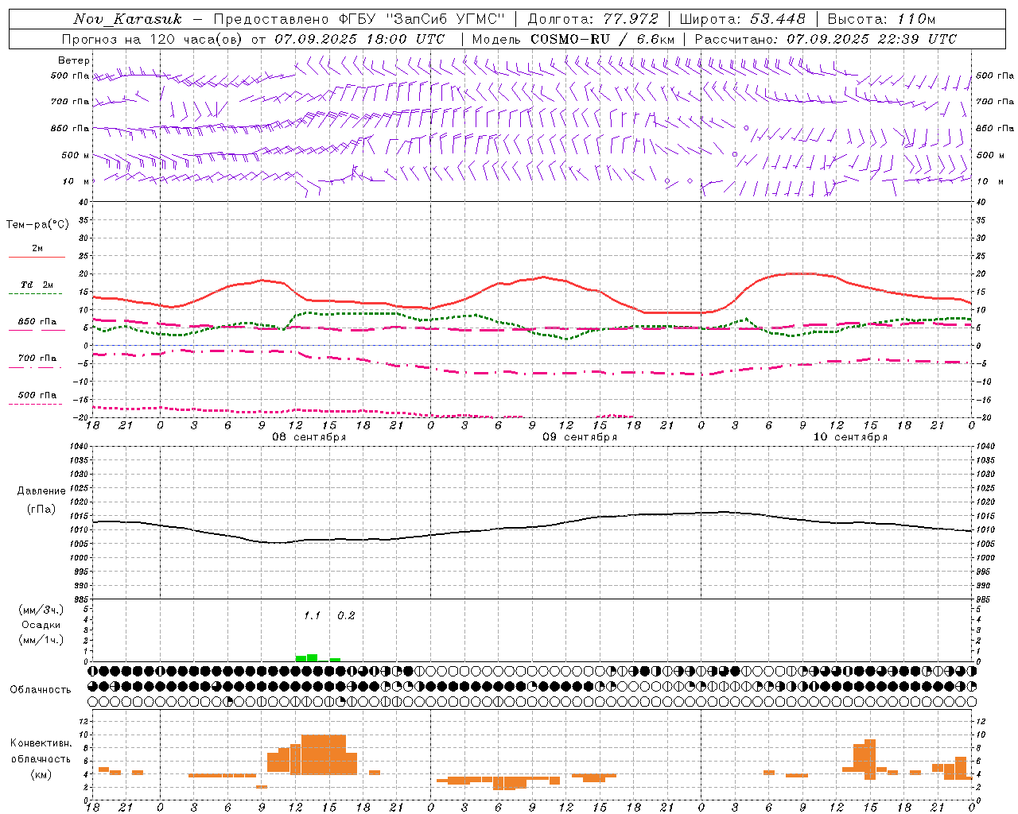Click the '08 сентября' date label
This screenshot has height=814, width=1018.
[x=309, y=437]
